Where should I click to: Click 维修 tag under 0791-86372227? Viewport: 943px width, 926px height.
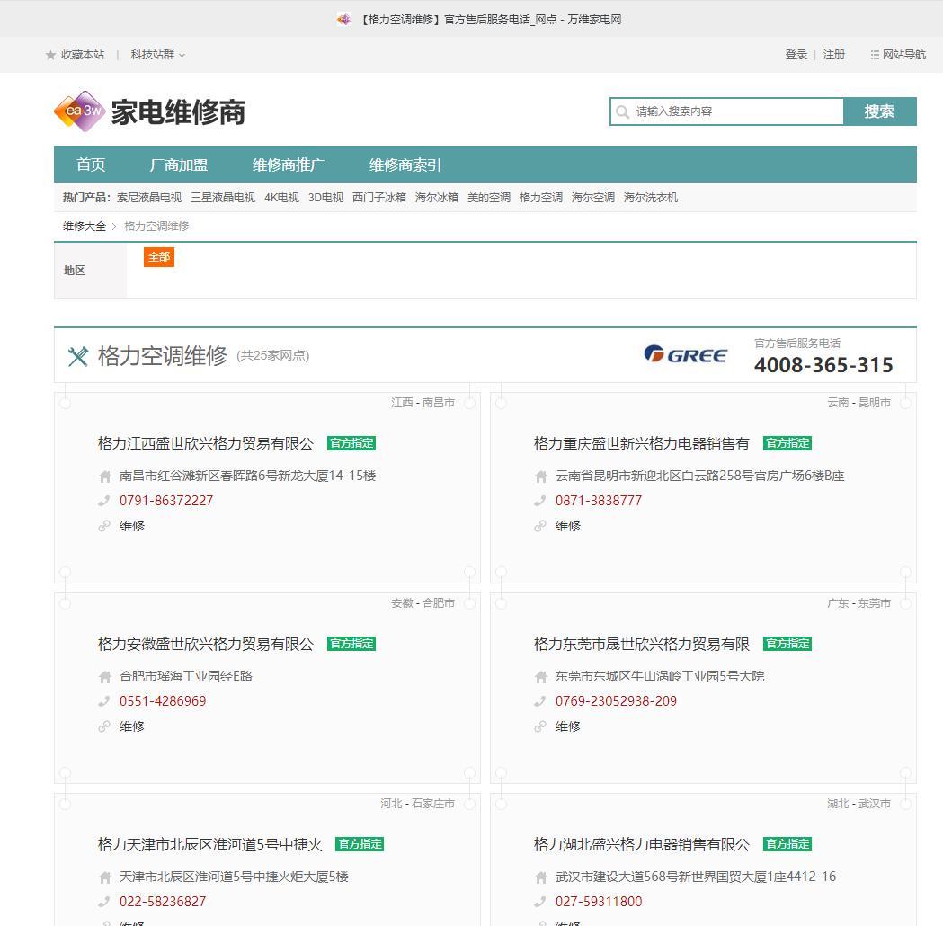pos(132,526)
